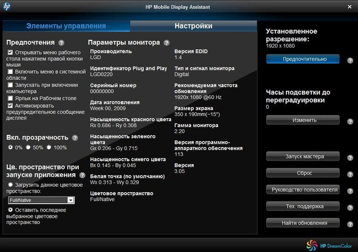Click the manufacture date Week 00, 2009
Image resolution: width=358 pixels, height=252 pixels.
click(108, 109)
